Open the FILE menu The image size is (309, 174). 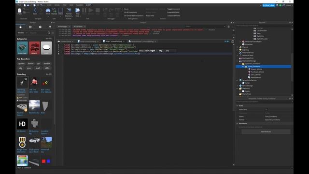[19, 5]
